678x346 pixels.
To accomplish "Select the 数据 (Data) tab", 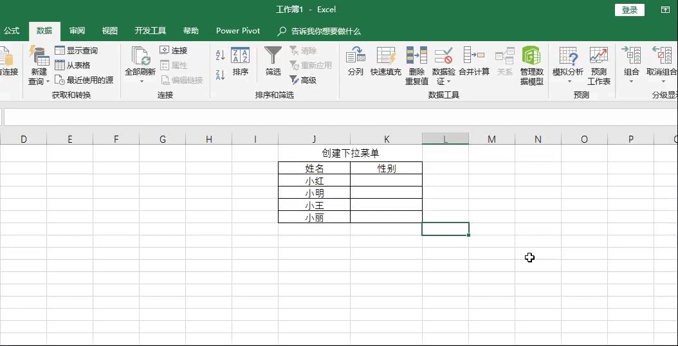I will (x=44, y=31).
